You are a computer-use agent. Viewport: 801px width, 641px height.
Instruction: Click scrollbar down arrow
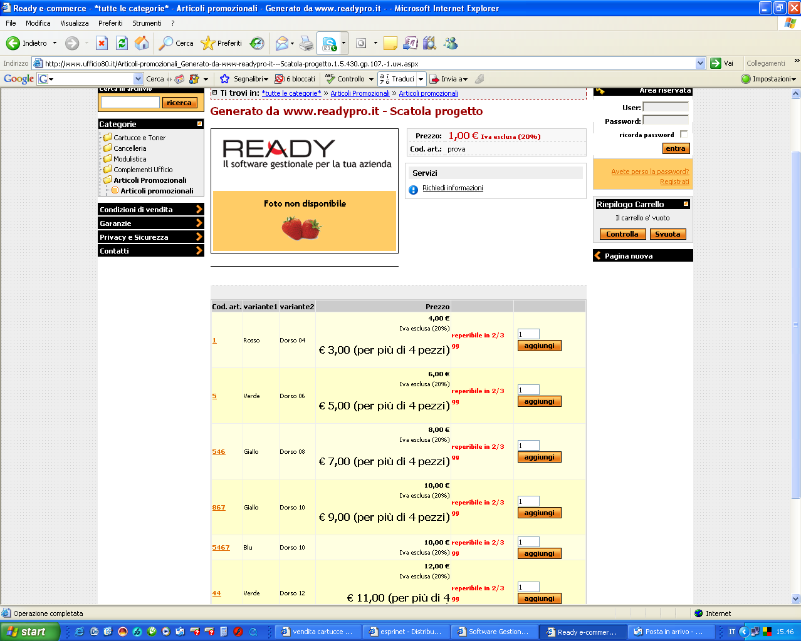[x=796, y=598]
